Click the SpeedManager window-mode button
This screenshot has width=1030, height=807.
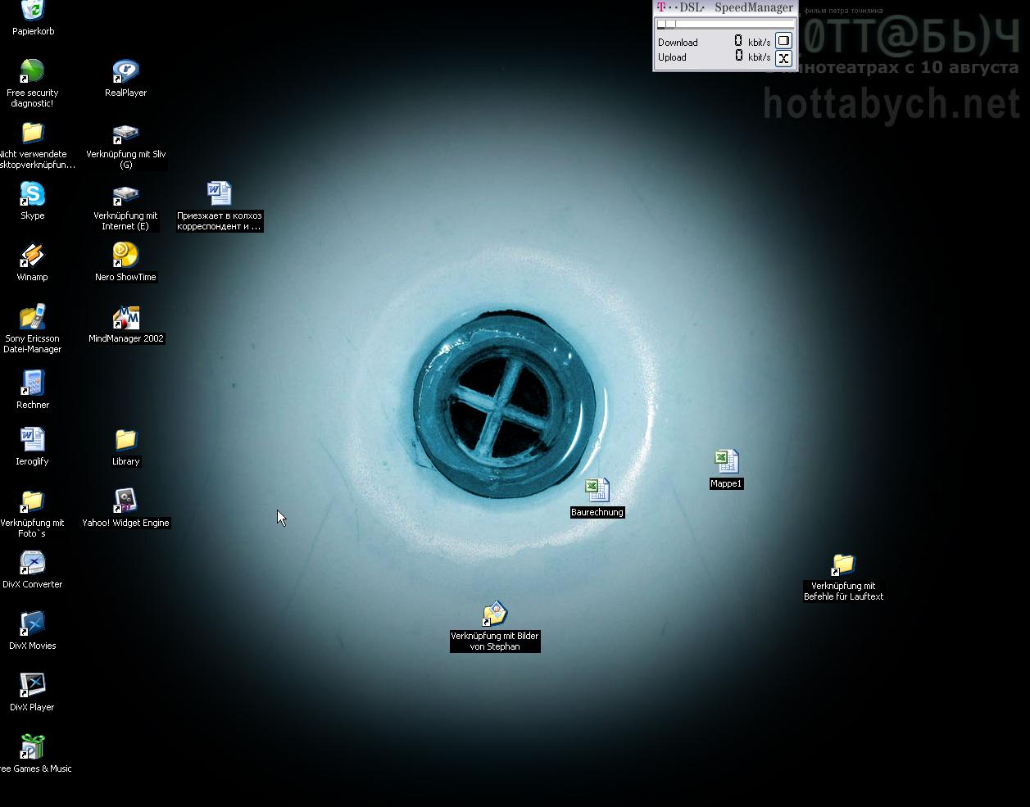click(x=783, y=41)
